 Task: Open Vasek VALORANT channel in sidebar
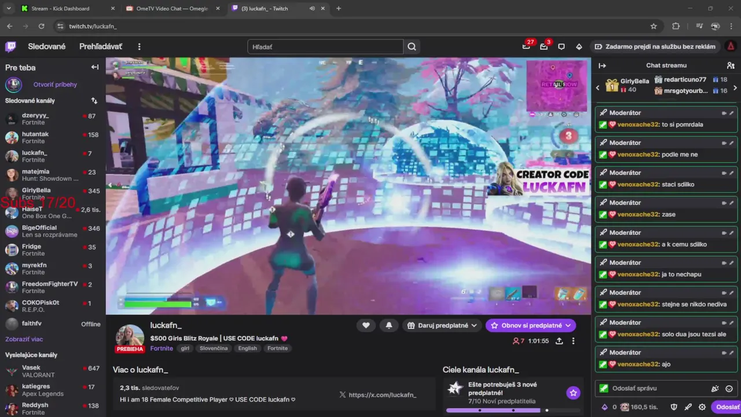(53, 371)
